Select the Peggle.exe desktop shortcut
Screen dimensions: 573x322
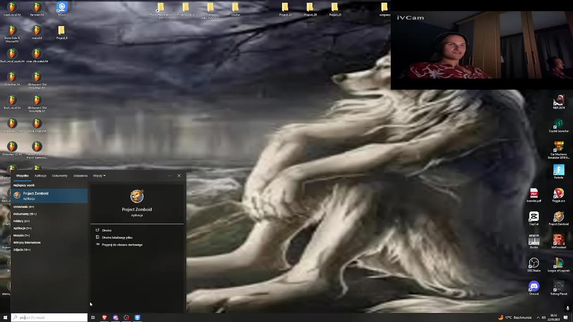(x=559, y=195)
